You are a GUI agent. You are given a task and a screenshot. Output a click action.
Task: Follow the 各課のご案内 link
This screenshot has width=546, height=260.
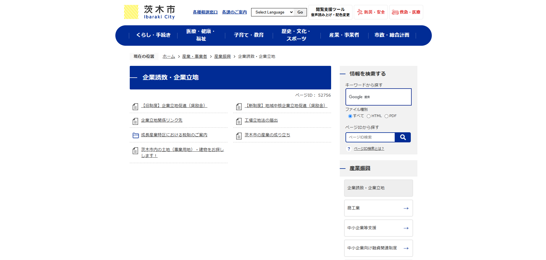234,12
